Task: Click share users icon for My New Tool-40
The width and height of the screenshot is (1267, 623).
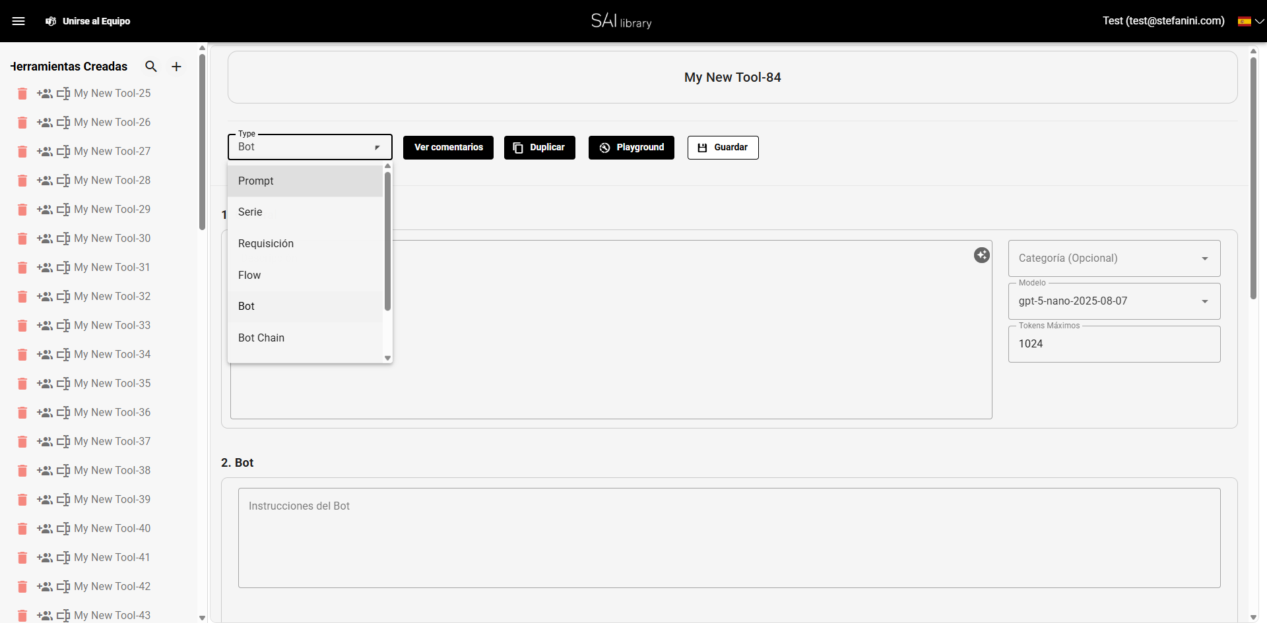Action: pyautogui.click(x=45, y=529)
